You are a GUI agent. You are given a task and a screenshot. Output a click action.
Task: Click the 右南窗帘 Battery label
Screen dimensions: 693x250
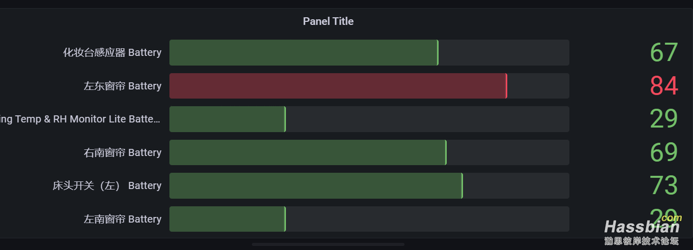click(123, 152)
